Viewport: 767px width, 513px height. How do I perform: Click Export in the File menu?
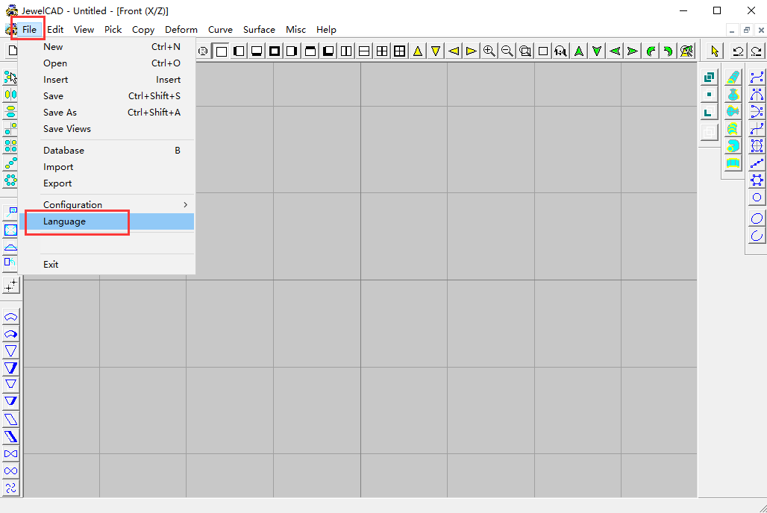58,183
